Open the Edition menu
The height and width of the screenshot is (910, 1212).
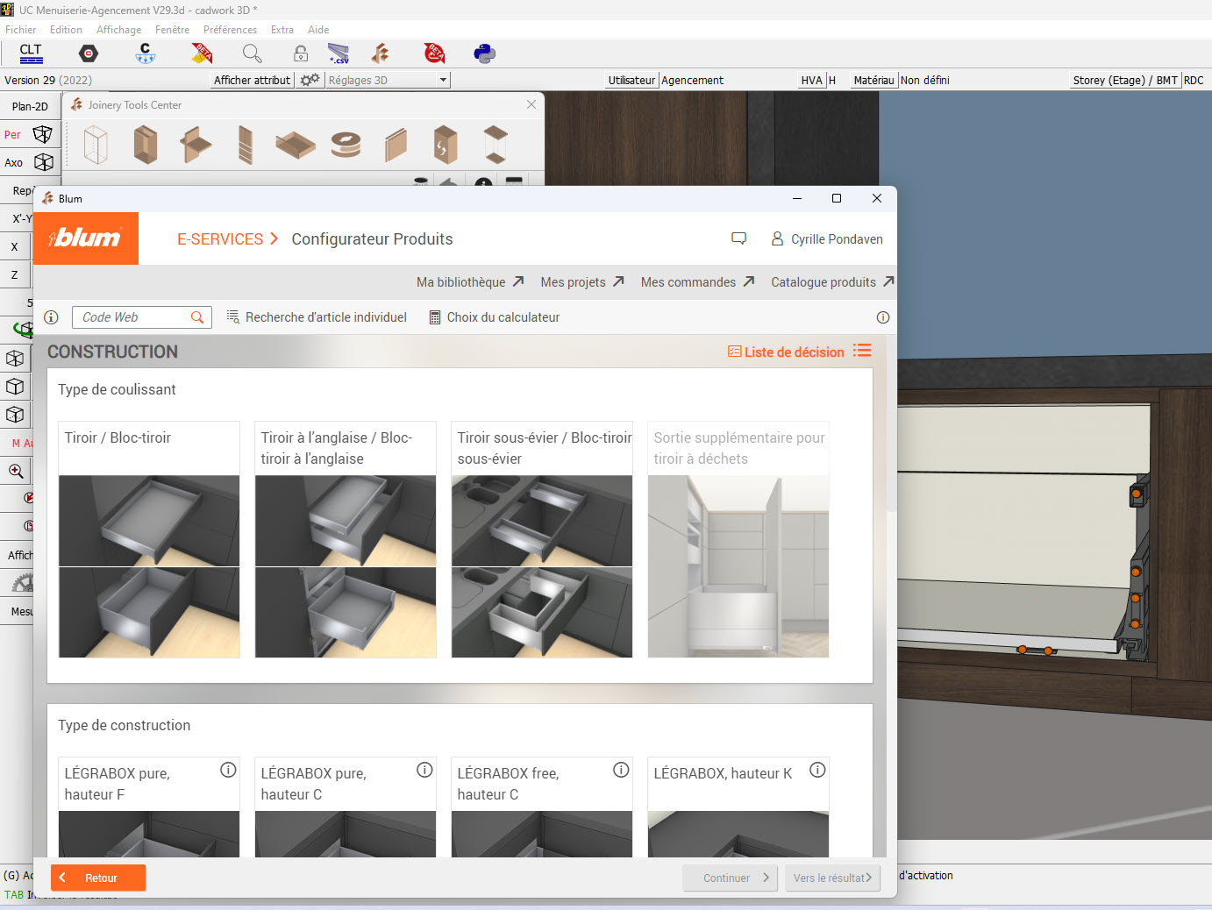(x=66, y=30)
